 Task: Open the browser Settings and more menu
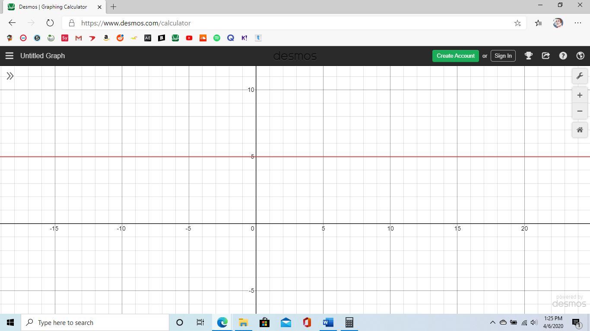pos(578,23)
